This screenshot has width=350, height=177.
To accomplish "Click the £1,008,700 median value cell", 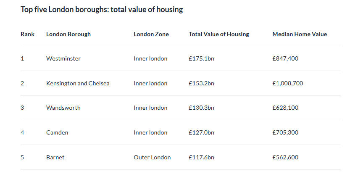I will 287,83.
